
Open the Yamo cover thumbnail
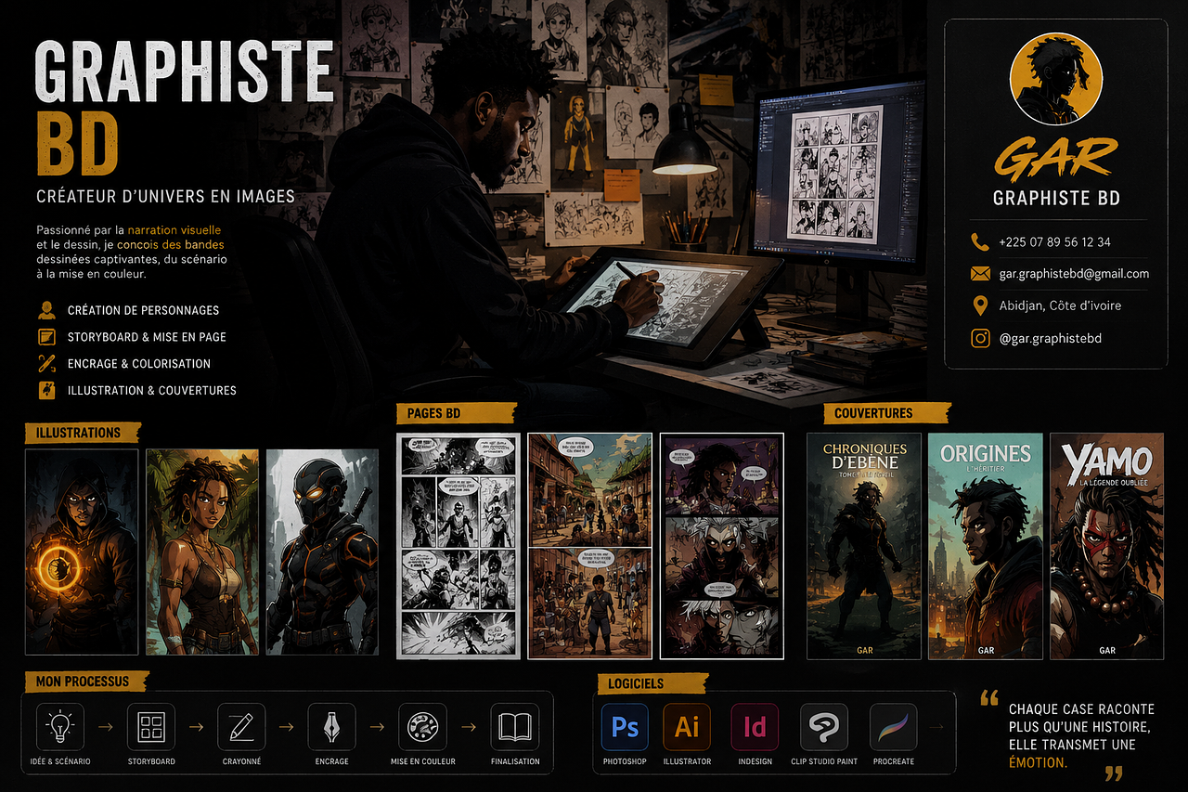point(1107,546)
